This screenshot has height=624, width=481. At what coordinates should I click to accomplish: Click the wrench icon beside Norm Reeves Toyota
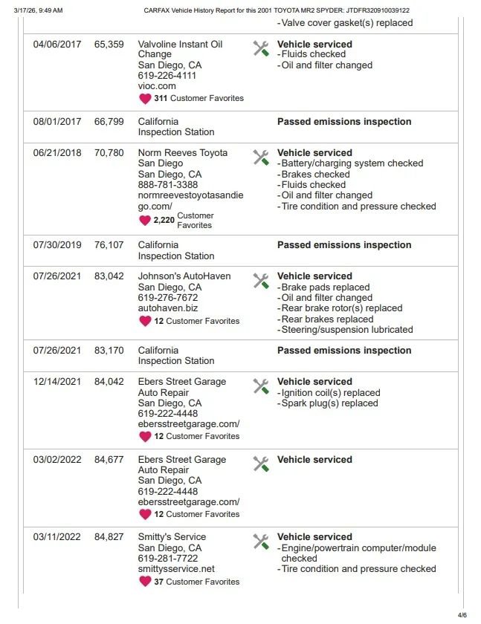tap(260, 157)
